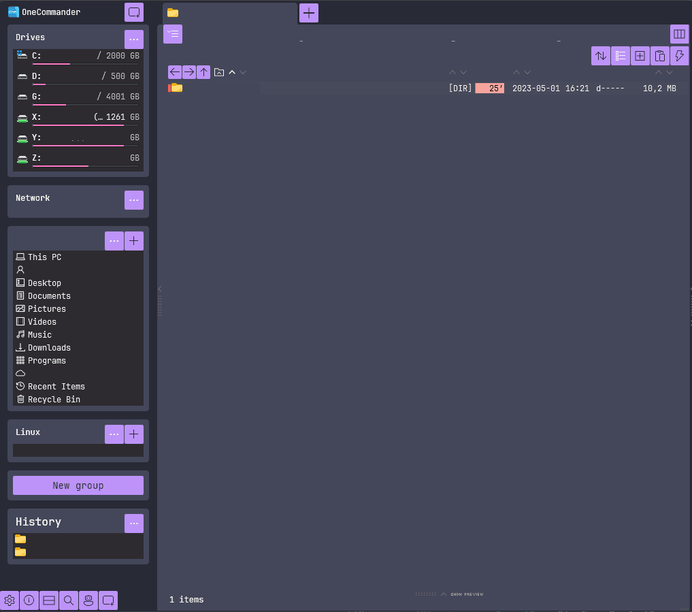692x612 pixels.
Task: Open the History panel options menu
Action: [134, 523]
